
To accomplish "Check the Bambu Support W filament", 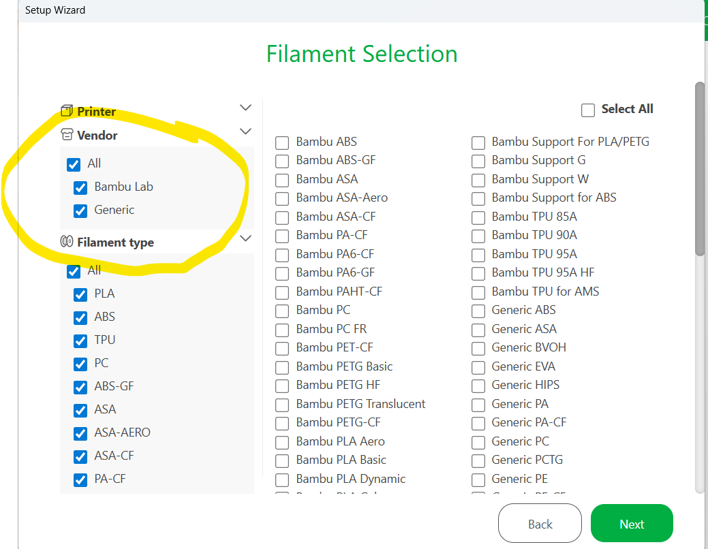I will coord(478,180).
